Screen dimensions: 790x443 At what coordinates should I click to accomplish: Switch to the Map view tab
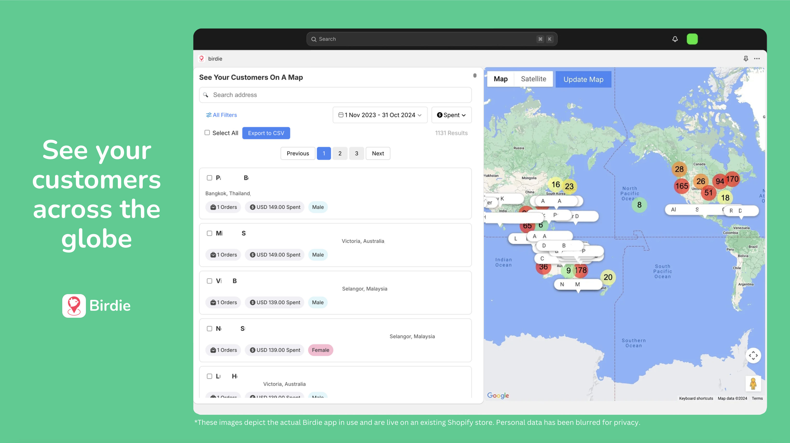(x=500, y=79)
